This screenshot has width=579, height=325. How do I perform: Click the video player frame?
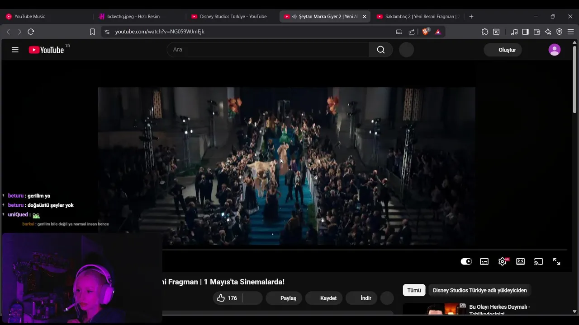(x=286, y=166)
